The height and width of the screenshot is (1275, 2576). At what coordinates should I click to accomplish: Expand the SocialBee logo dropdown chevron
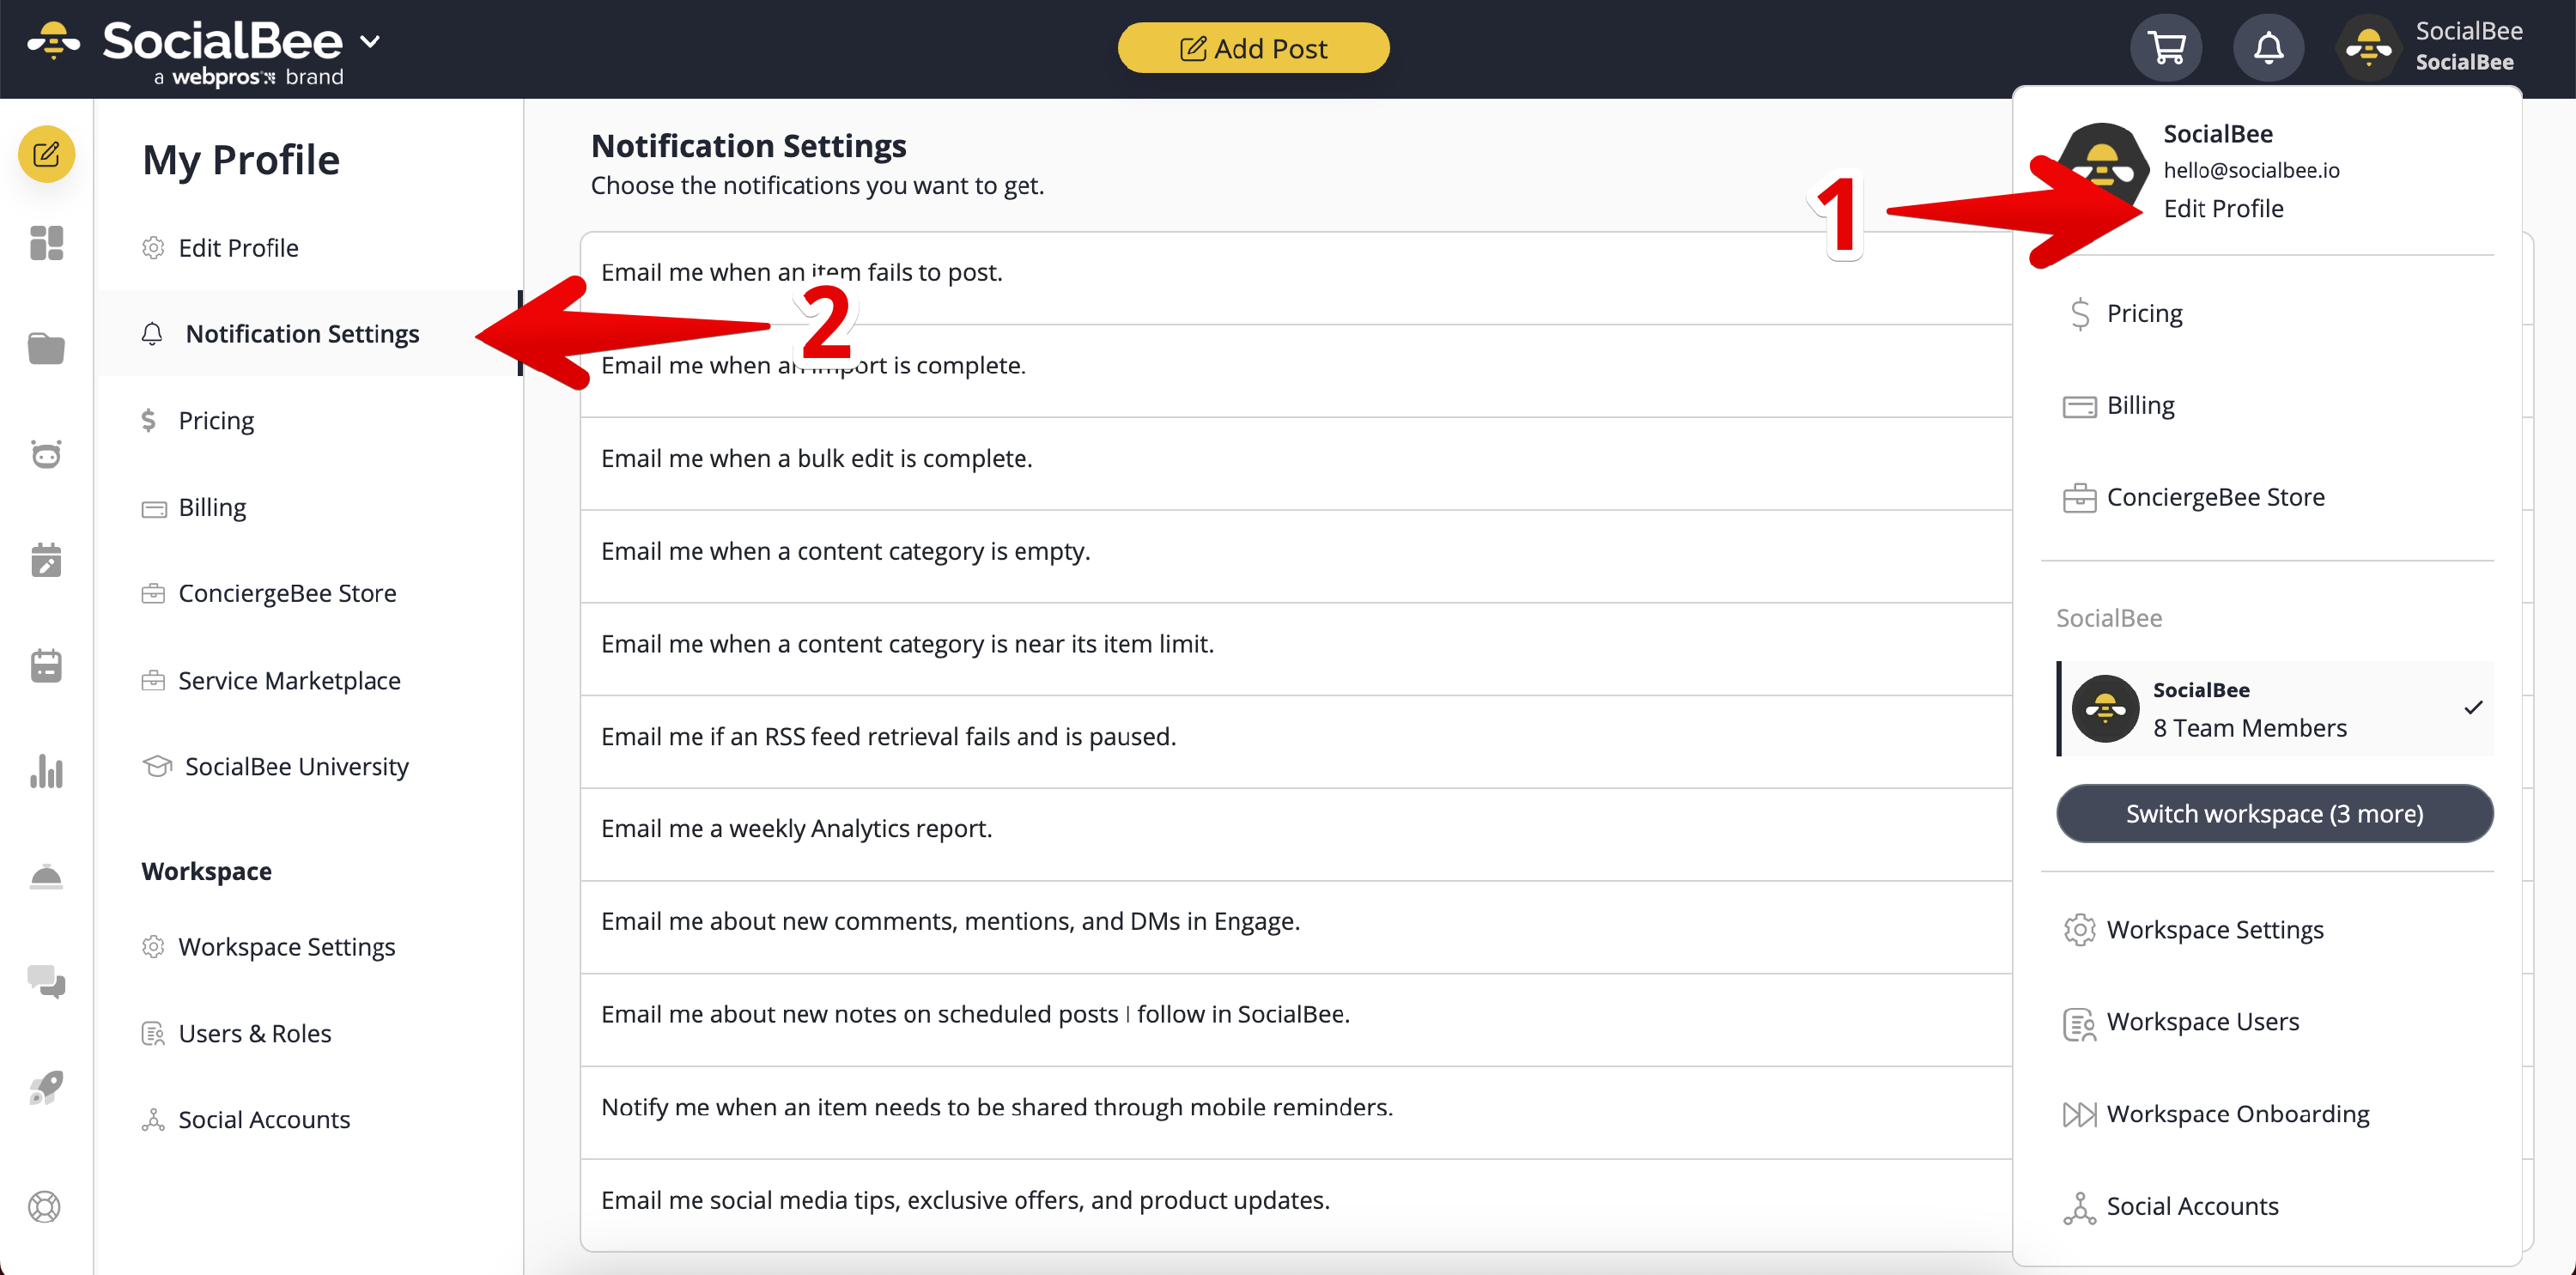pyautogui.click(x=370, y=42)
